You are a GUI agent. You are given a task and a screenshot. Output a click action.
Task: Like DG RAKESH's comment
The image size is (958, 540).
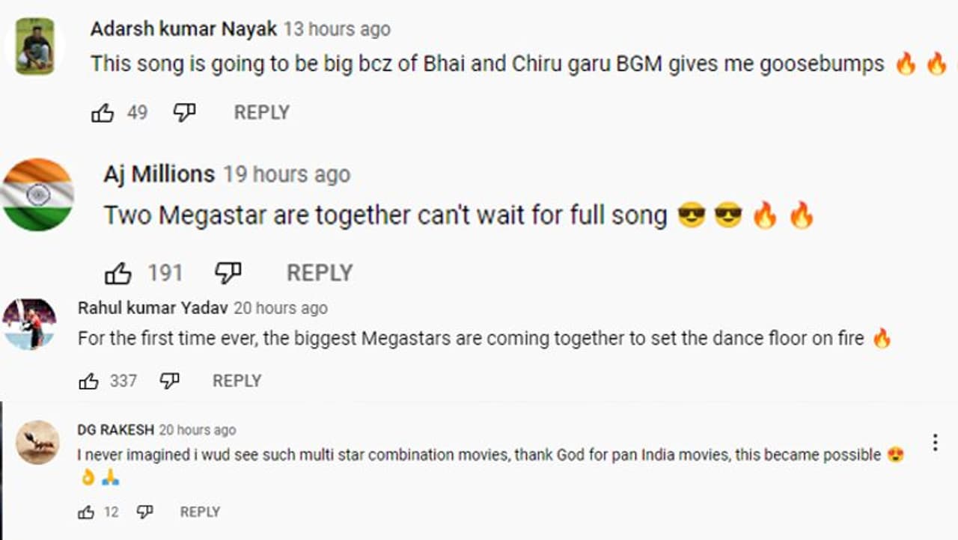[86, 512]
